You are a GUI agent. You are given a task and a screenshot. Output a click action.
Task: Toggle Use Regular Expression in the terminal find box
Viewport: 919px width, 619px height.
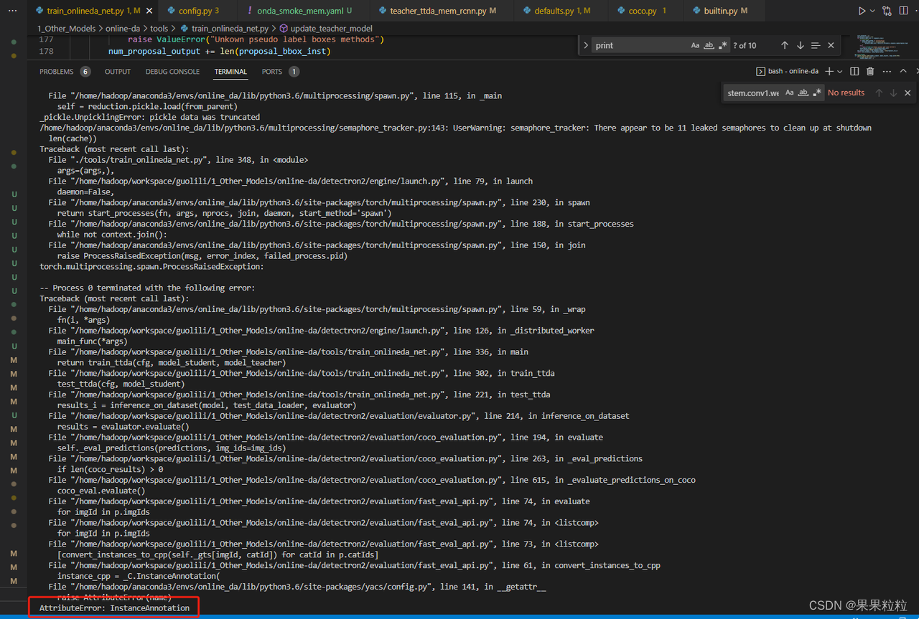816,93
